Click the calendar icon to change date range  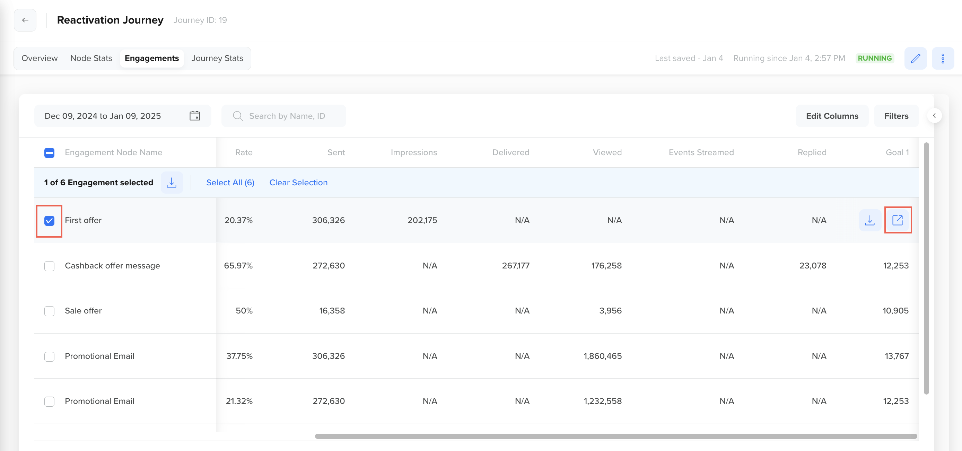coord(195,115)
